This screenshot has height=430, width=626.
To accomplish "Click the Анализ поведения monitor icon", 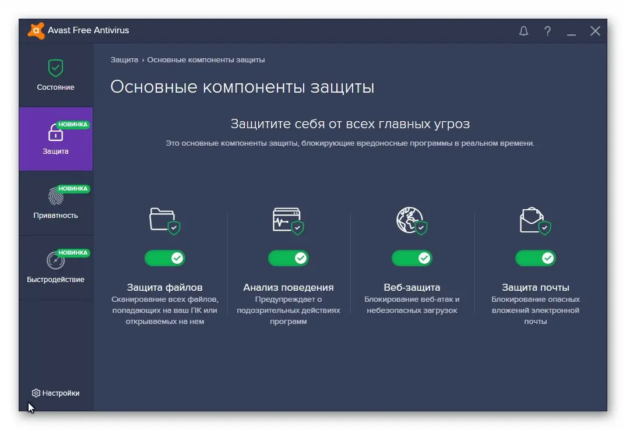I will tap(289, 220).
